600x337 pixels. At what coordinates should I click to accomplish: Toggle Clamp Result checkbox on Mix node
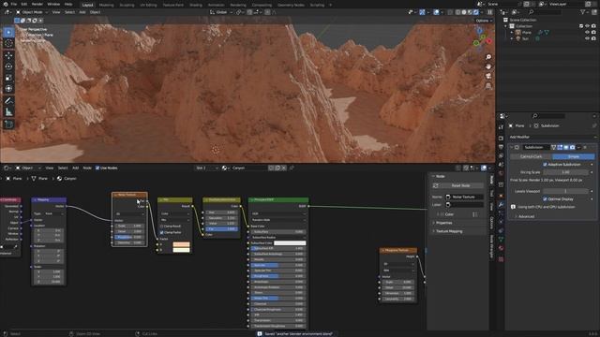[161, 227]
